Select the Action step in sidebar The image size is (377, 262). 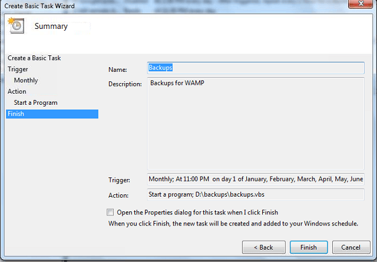point(17,92)
